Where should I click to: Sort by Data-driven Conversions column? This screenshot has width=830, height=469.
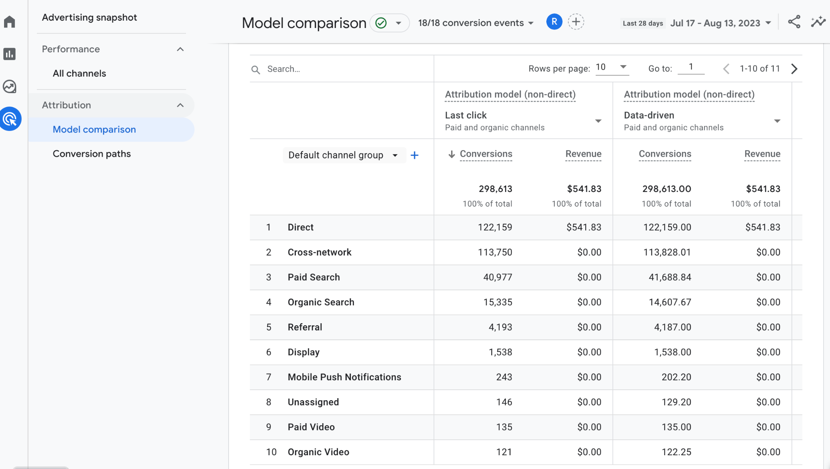(665, 154)
